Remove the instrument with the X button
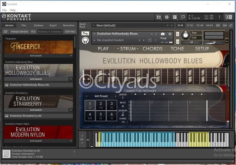The height and width of the screenshot is (165, 236). 227,32
